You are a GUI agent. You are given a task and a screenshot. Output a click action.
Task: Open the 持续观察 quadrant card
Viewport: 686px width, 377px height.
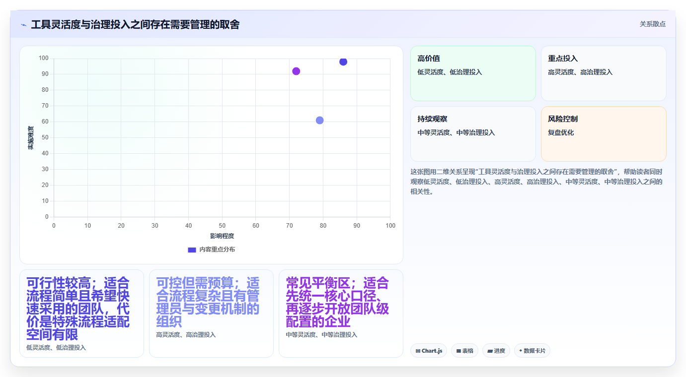coord(473,134)
